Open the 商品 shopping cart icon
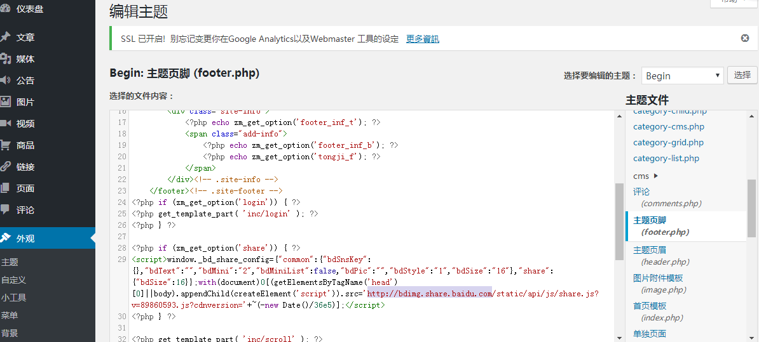 tap(6, 145)
